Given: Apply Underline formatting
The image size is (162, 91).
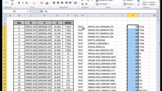Looking at the screenshot, I should click(27, 3).
